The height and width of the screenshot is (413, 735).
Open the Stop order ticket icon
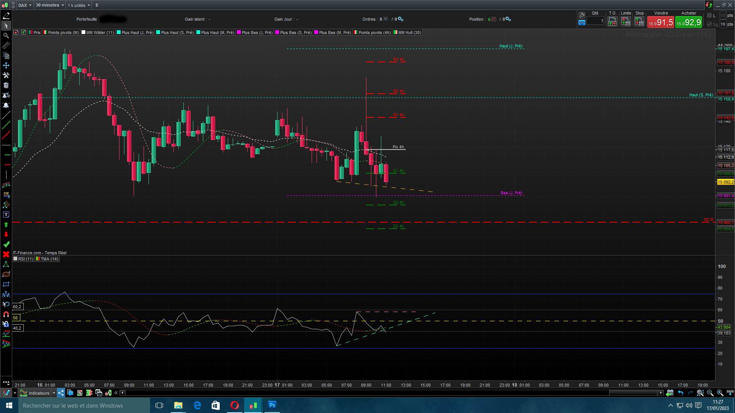639,22
